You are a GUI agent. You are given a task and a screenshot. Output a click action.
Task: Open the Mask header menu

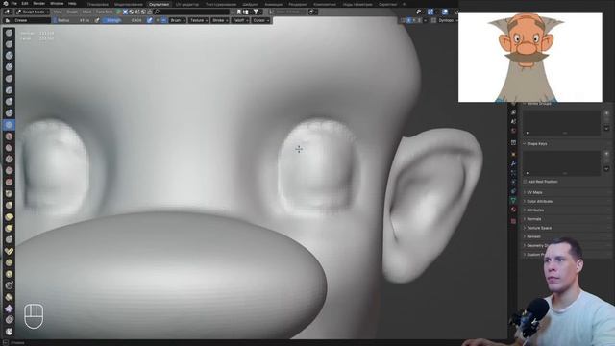(x=86, y=12)
